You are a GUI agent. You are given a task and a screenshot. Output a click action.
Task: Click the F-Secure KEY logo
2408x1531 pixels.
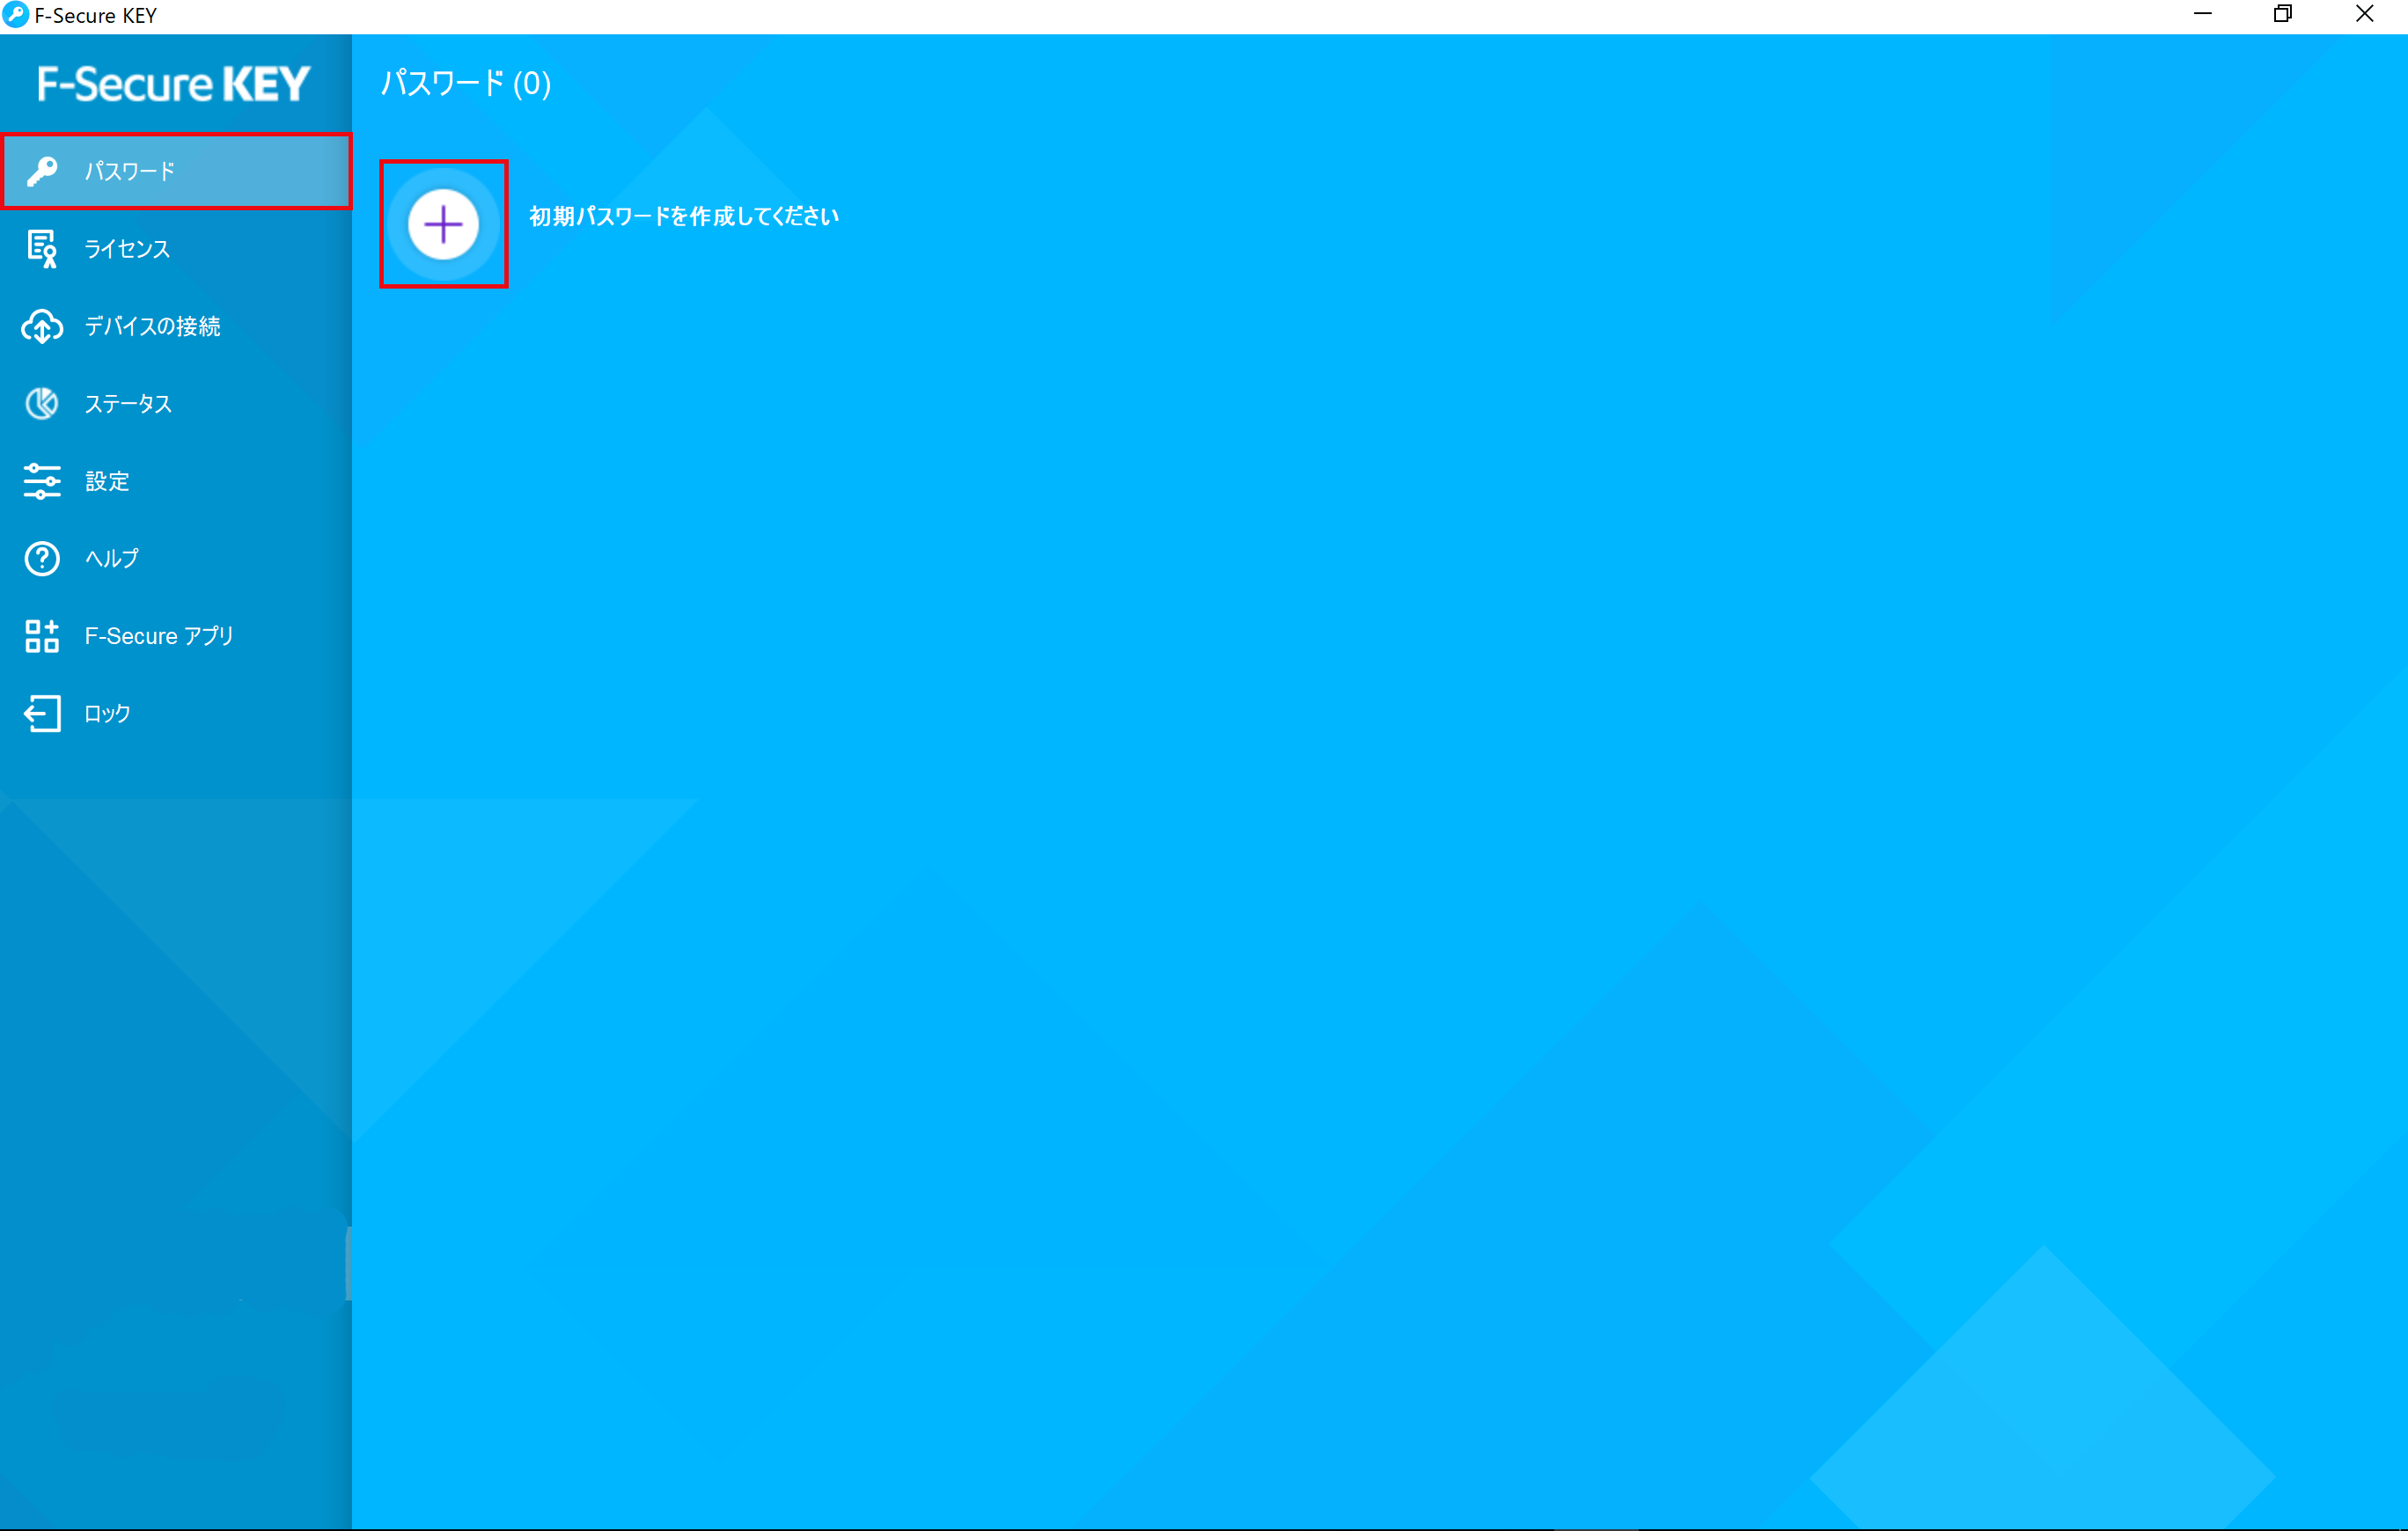tap(174, 84)
